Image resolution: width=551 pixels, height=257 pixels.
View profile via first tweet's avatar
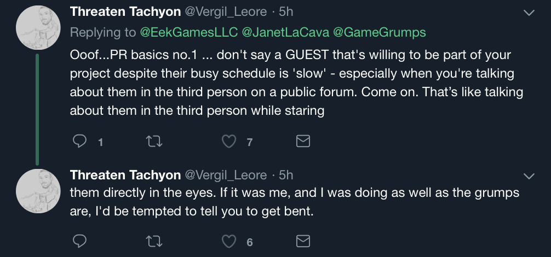38,28
